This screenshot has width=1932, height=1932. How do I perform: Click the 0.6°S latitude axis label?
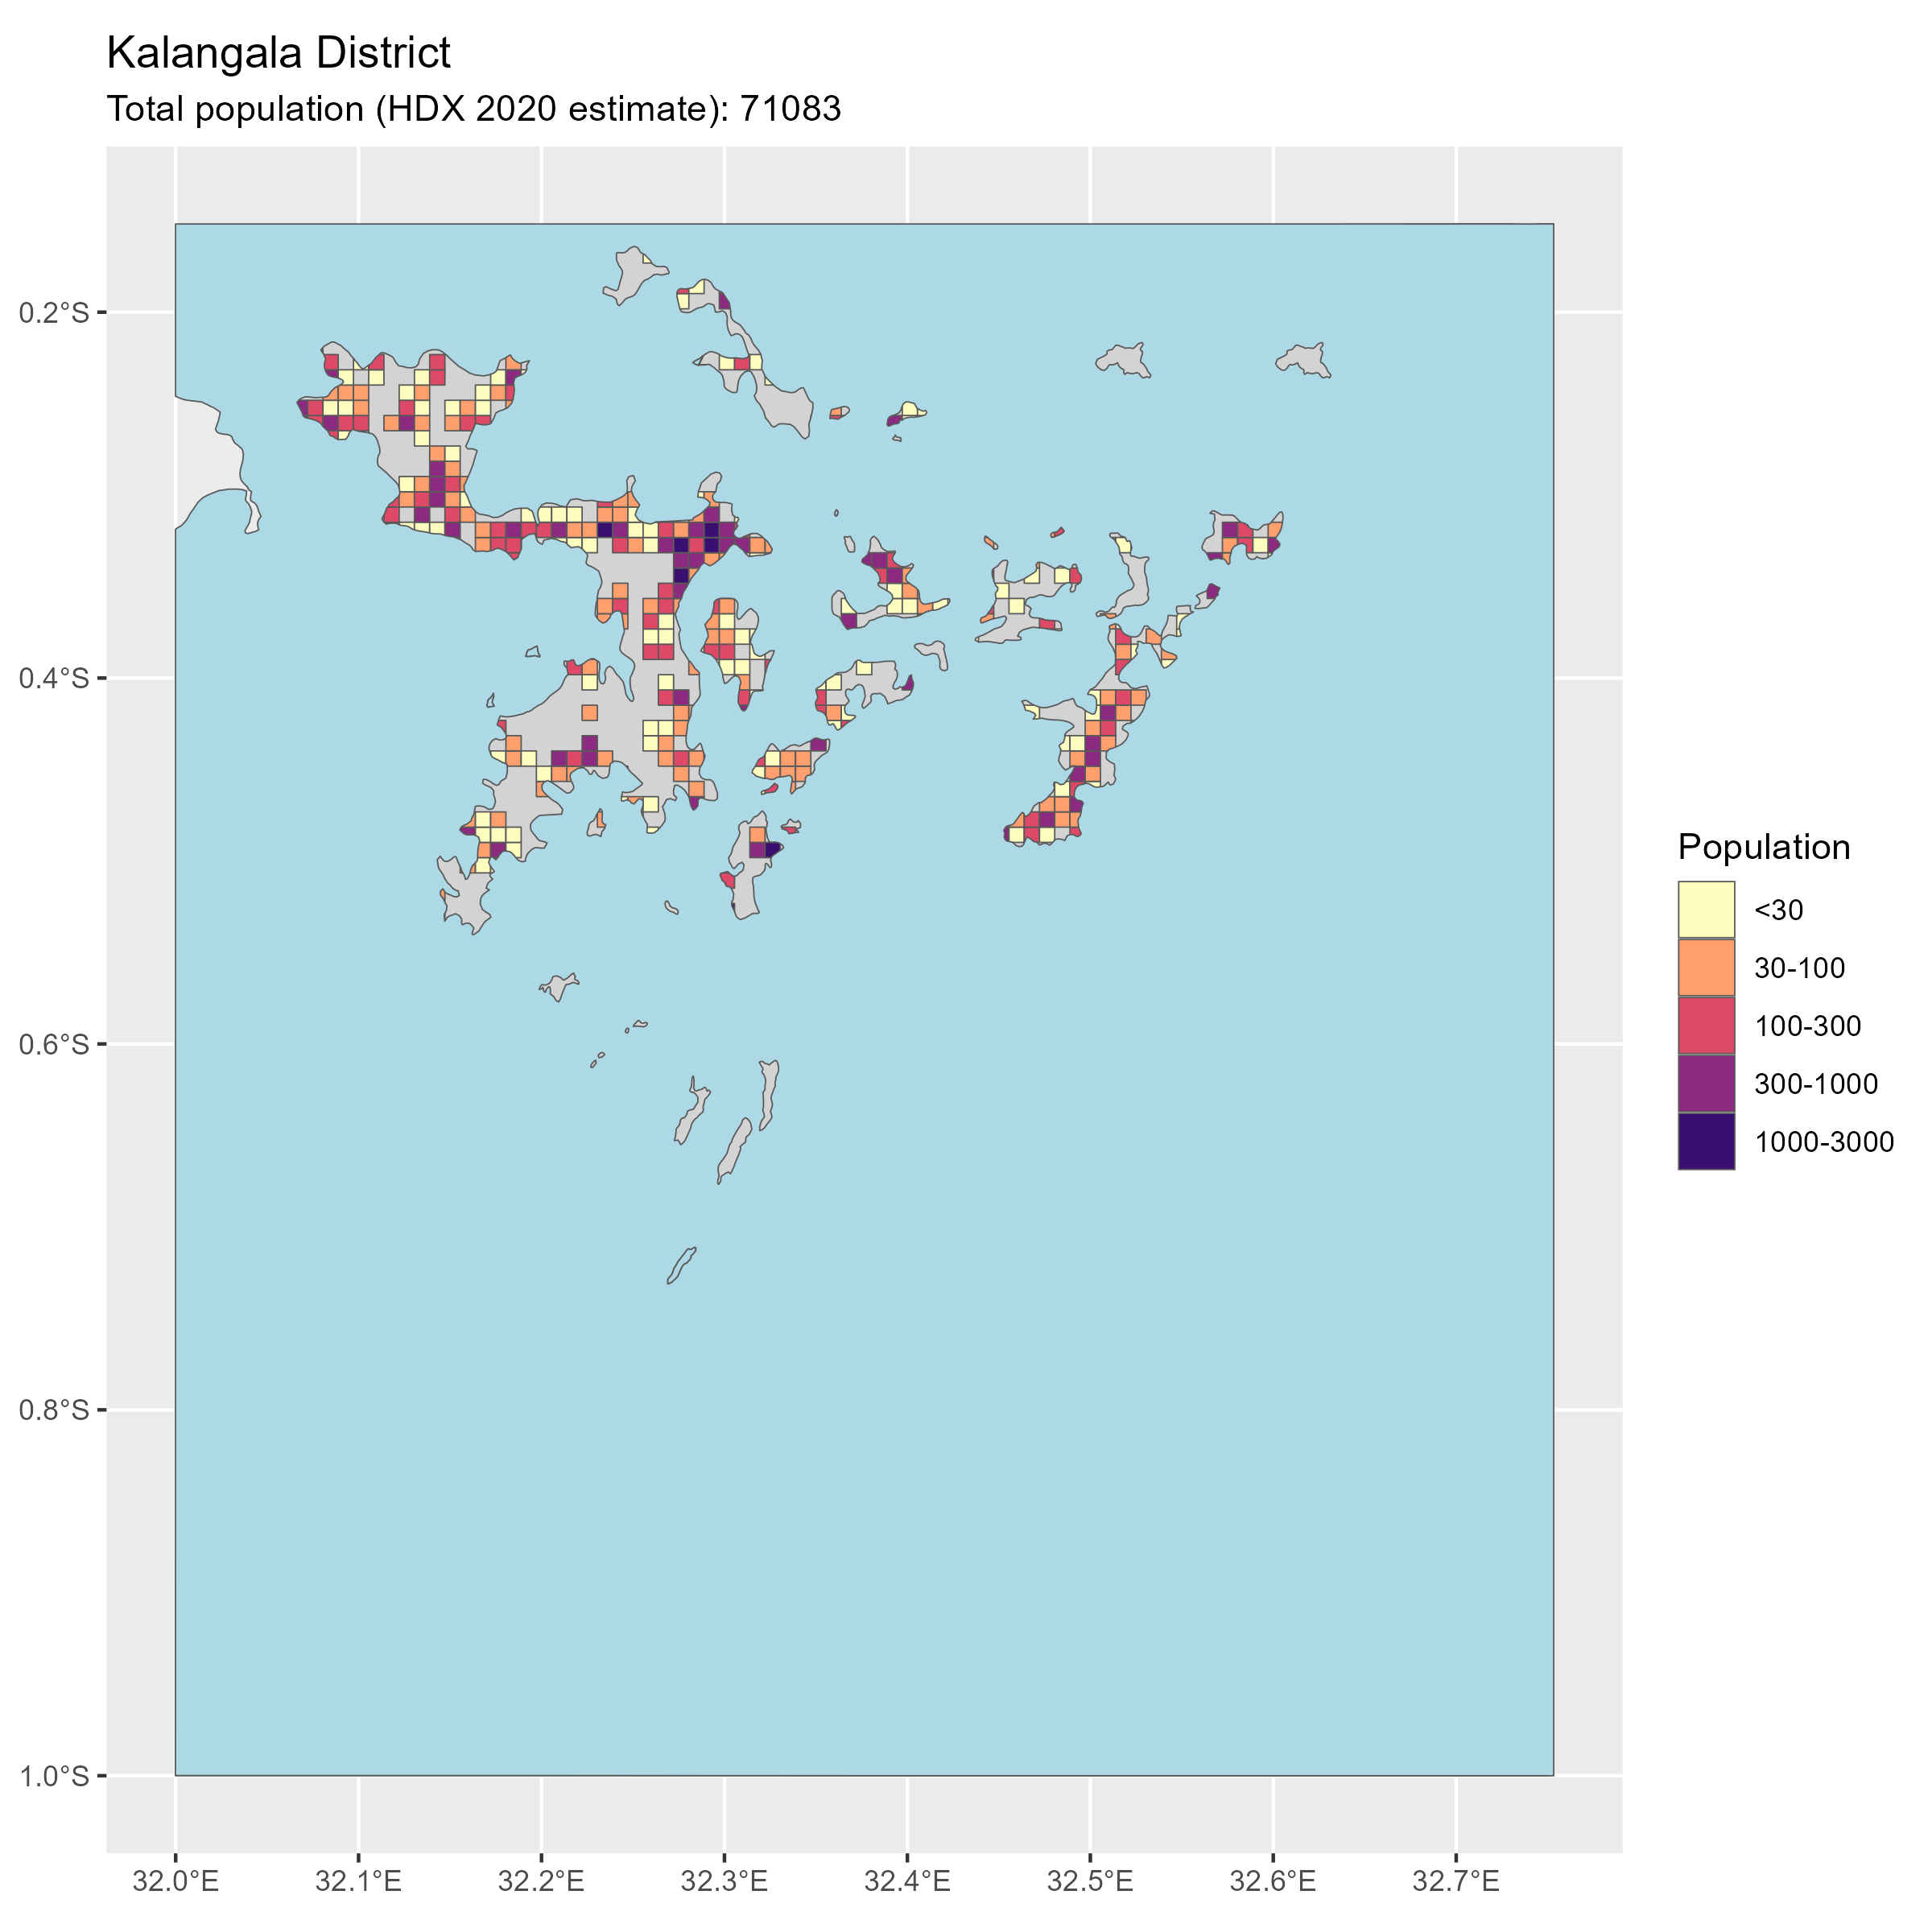(x=54, y=1044)
